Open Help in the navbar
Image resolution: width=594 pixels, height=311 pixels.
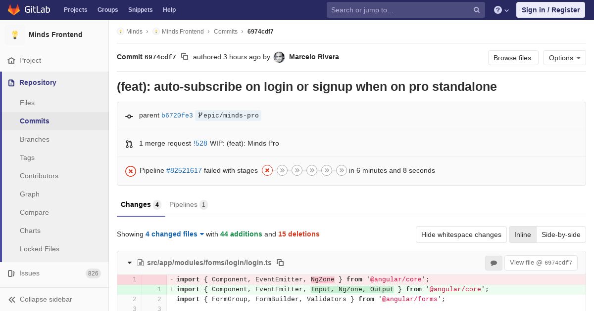coord(169,10)
